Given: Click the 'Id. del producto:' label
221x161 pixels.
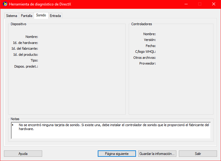Looking at the screenshot, I should point(25,55).
